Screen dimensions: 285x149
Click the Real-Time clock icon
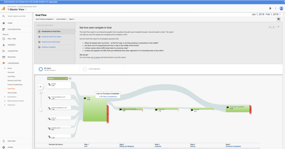point(4,39)
